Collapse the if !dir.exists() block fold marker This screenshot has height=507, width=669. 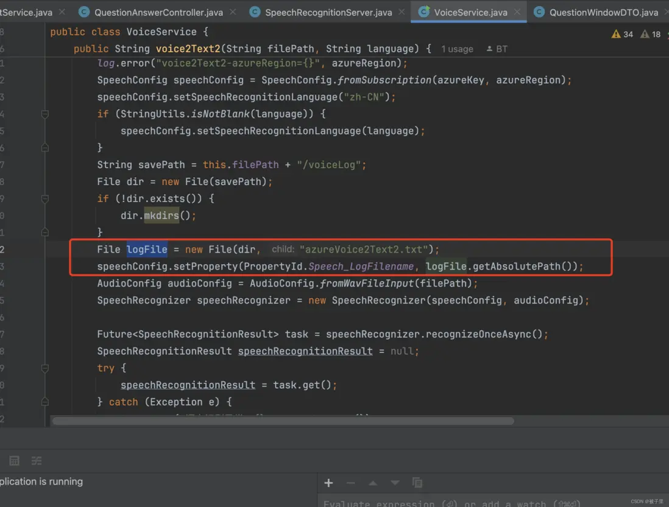tap(45, 198)
